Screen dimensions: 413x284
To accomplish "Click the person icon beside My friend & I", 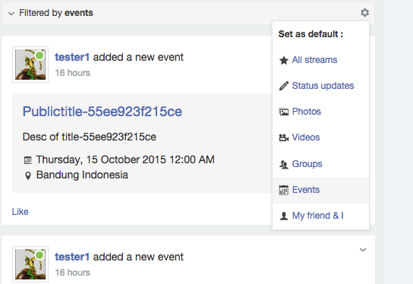I will click(284, 216).
